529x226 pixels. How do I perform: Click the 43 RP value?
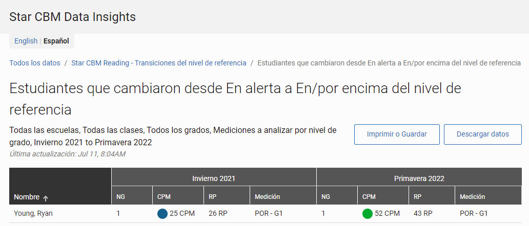(423, 214)
